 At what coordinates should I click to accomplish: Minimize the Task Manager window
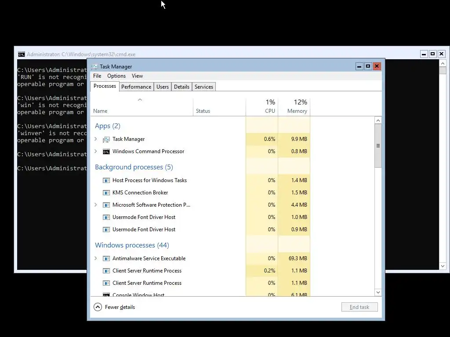point(359,67)
